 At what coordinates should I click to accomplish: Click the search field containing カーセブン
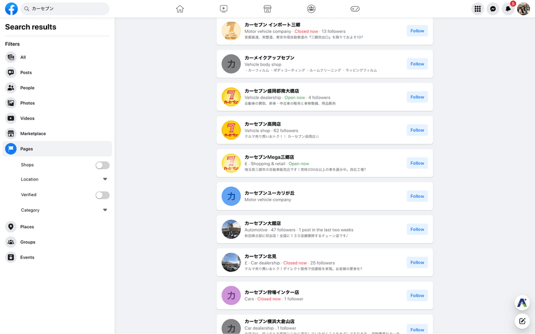(65, 9)
